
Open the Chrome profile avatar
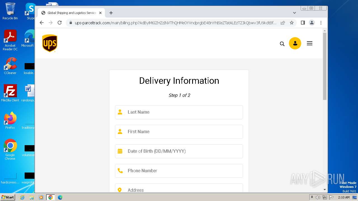click(312, 23)
